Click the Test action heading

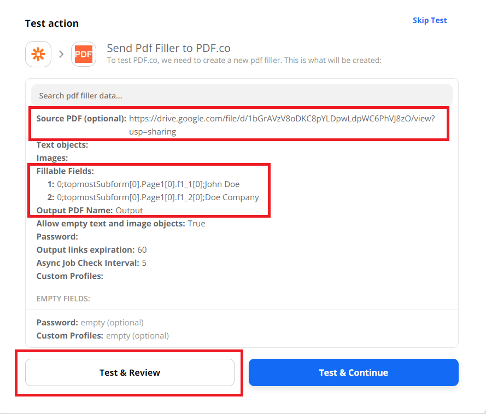click(52, 24)
